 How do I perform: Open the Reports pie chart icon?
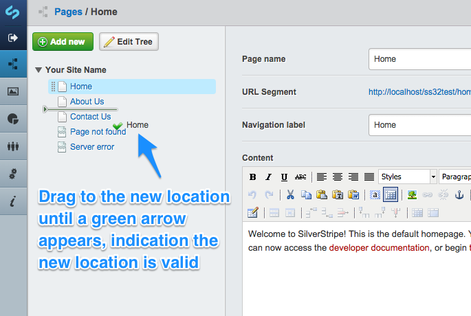[13, 119]
